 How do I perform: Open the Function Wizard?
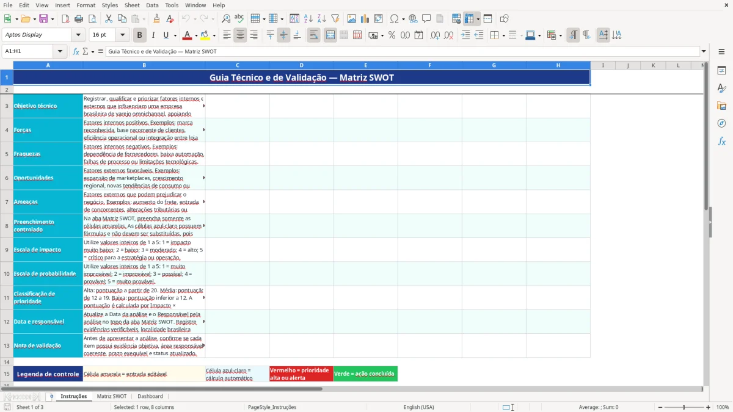pos(76,51)
